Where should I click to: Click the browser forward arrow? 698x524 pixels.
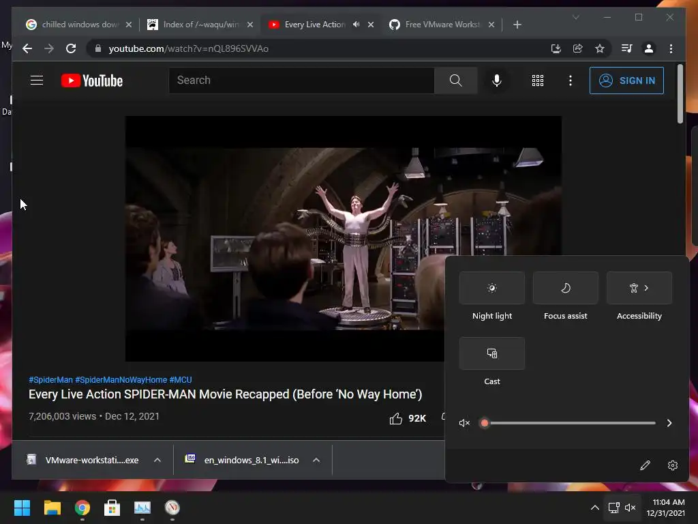(x=49, y=48)
